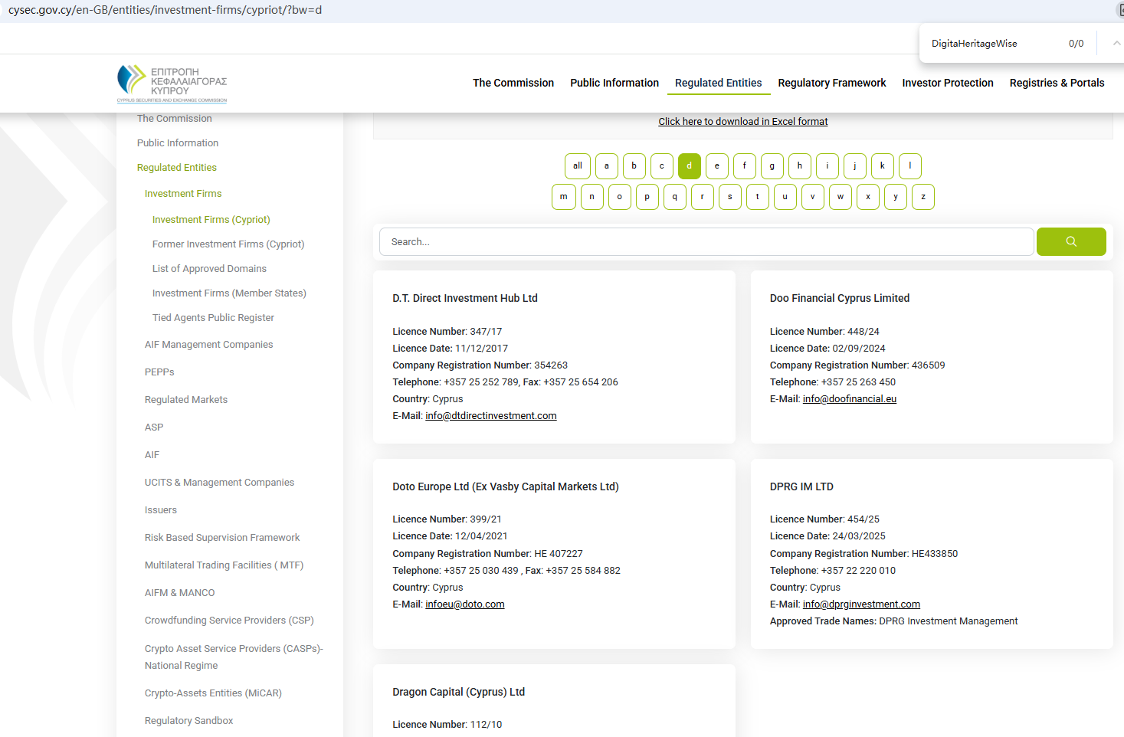Expand the Regulated Entities sidebar section

click(176, 168)
